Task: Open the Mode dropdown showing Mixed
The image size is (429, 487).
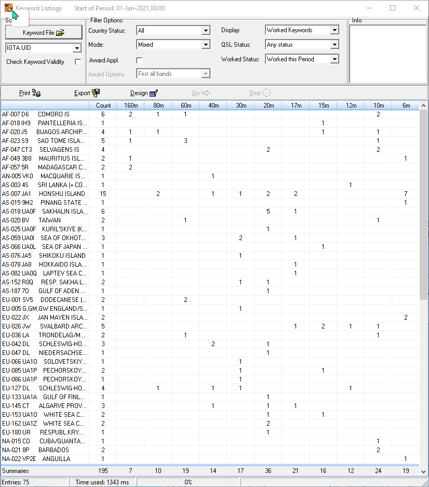Action: click(x=206, y=45)
